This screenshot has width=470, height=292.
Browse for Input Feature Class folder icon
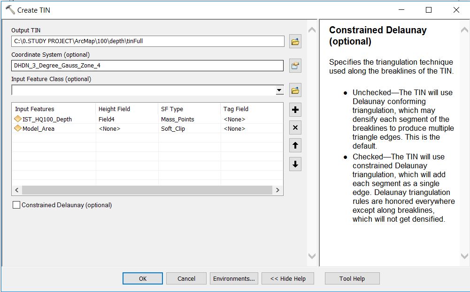click(295, 90)
